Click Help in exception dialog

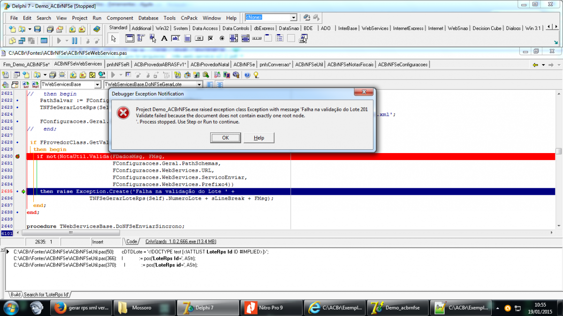coord(259,138)
